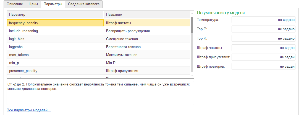This screenshot has height=116, width=304.
Task: Click the table scrollbar up arrow
Action: pos(192,13)
